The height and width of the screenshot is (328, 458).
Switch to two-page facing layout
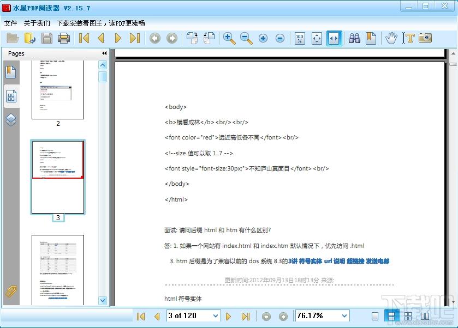[x=425, y=317]
